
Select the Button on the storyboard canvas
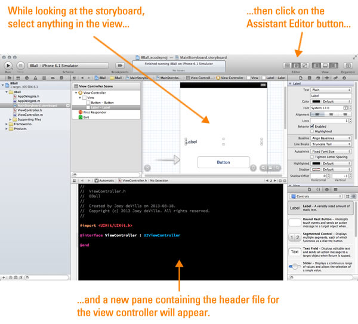click(224, 162)
